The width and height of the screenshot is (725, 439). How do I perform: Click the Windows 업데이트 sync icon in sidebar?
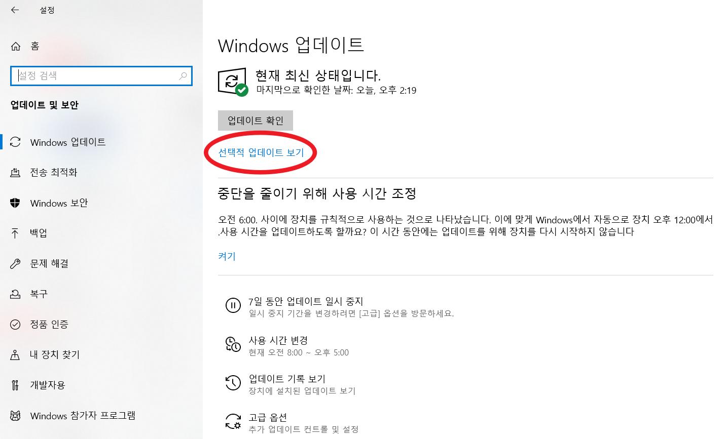(x=16, y=142)
